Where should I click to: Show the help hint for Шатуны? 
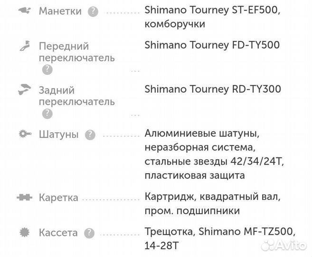[x=90, y=135]
